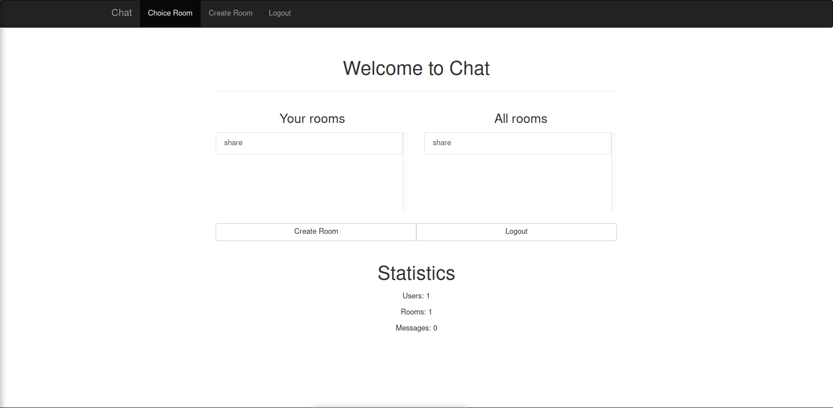Click the Statistics heading
This screenshot has height=408, width=833.
[x=416, y=273]
